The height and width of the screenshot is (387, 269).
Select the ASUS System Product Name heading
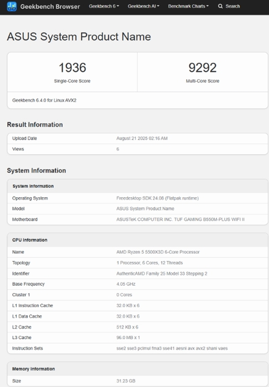[79, 37]
